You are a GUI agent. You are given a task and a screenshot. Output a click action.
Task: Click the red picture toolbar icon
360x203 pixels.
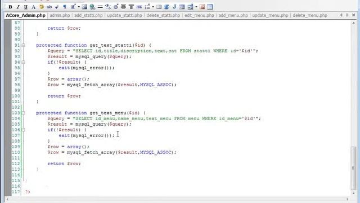tap(202, 7)
